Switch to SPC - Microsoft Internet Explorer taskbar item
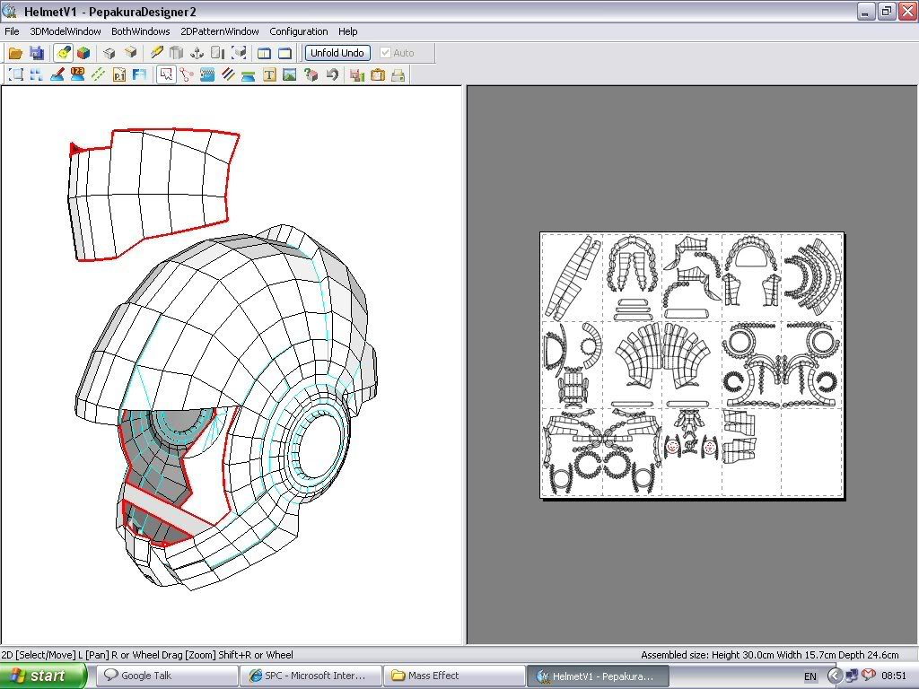This screenshot has width=919, height=689. pos(311,676)
